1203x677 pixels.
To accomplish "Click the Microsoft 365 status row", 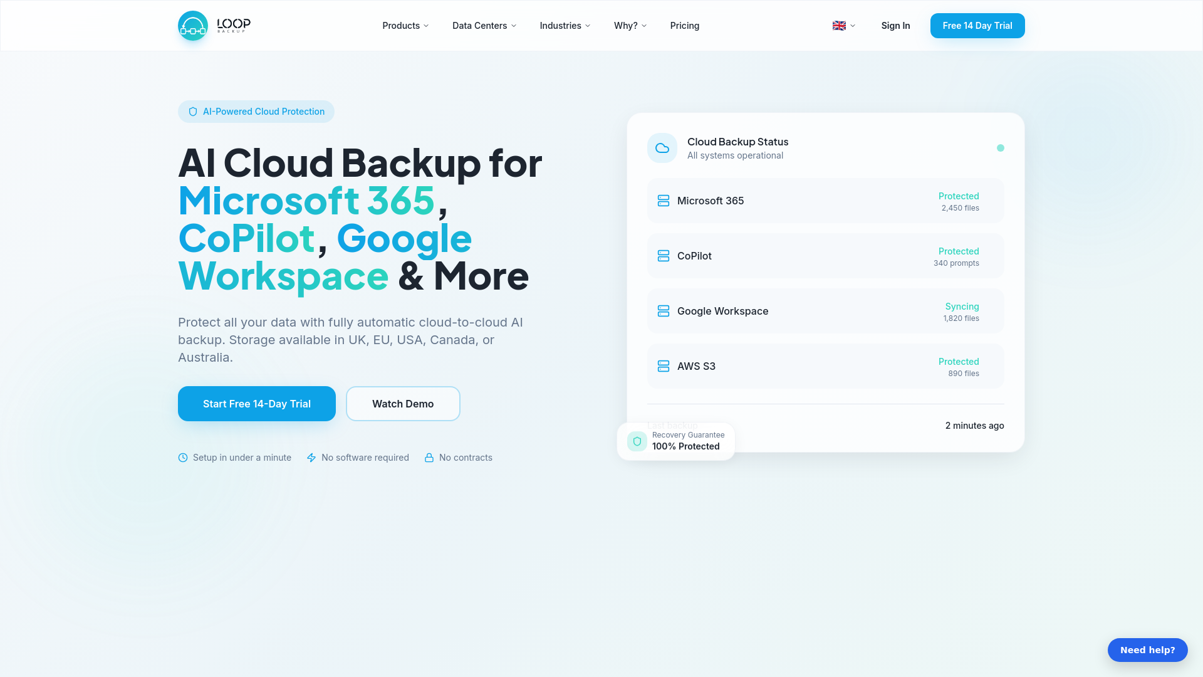I will pos(825,201).
